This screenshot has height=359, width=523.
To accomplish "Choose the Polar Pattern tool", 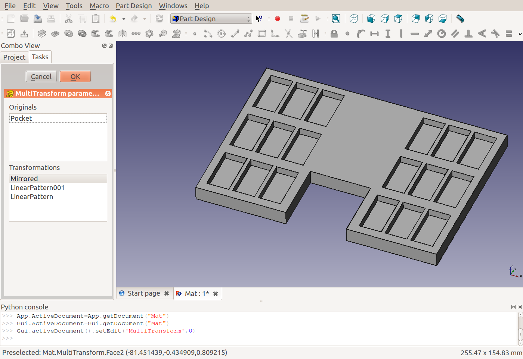I will 149,34.
